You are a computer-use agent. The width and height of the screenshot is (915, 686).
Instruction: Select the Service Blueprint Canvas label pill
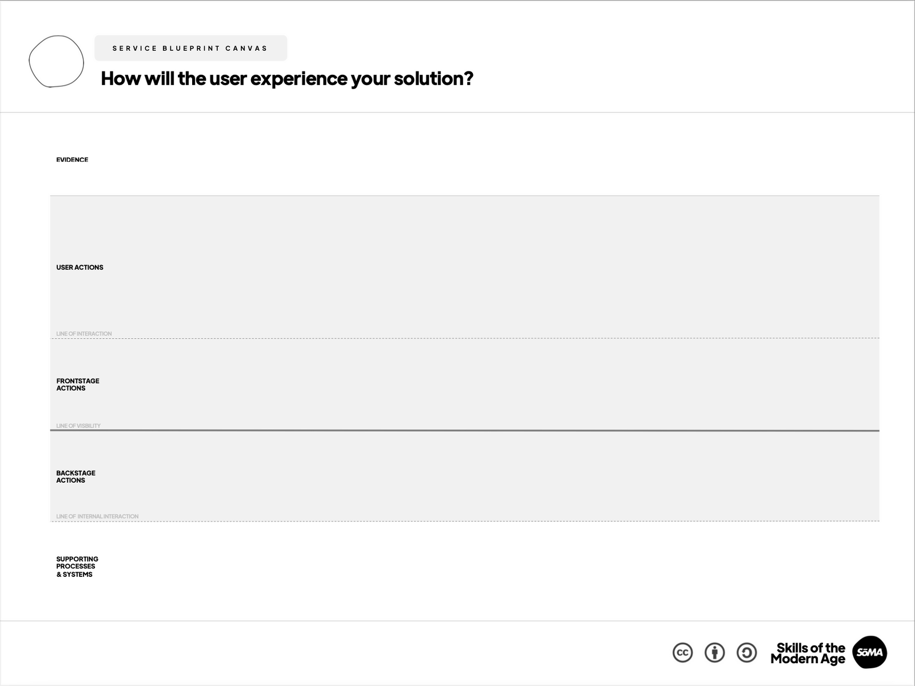pos(190,49)
